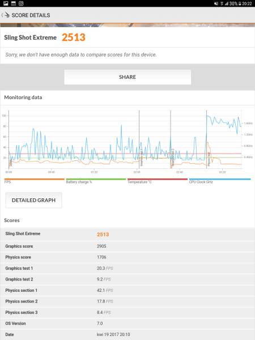This screenshot has width=255, height=340.
Task: Select the OS Version row label
Action: coord(16,324)
